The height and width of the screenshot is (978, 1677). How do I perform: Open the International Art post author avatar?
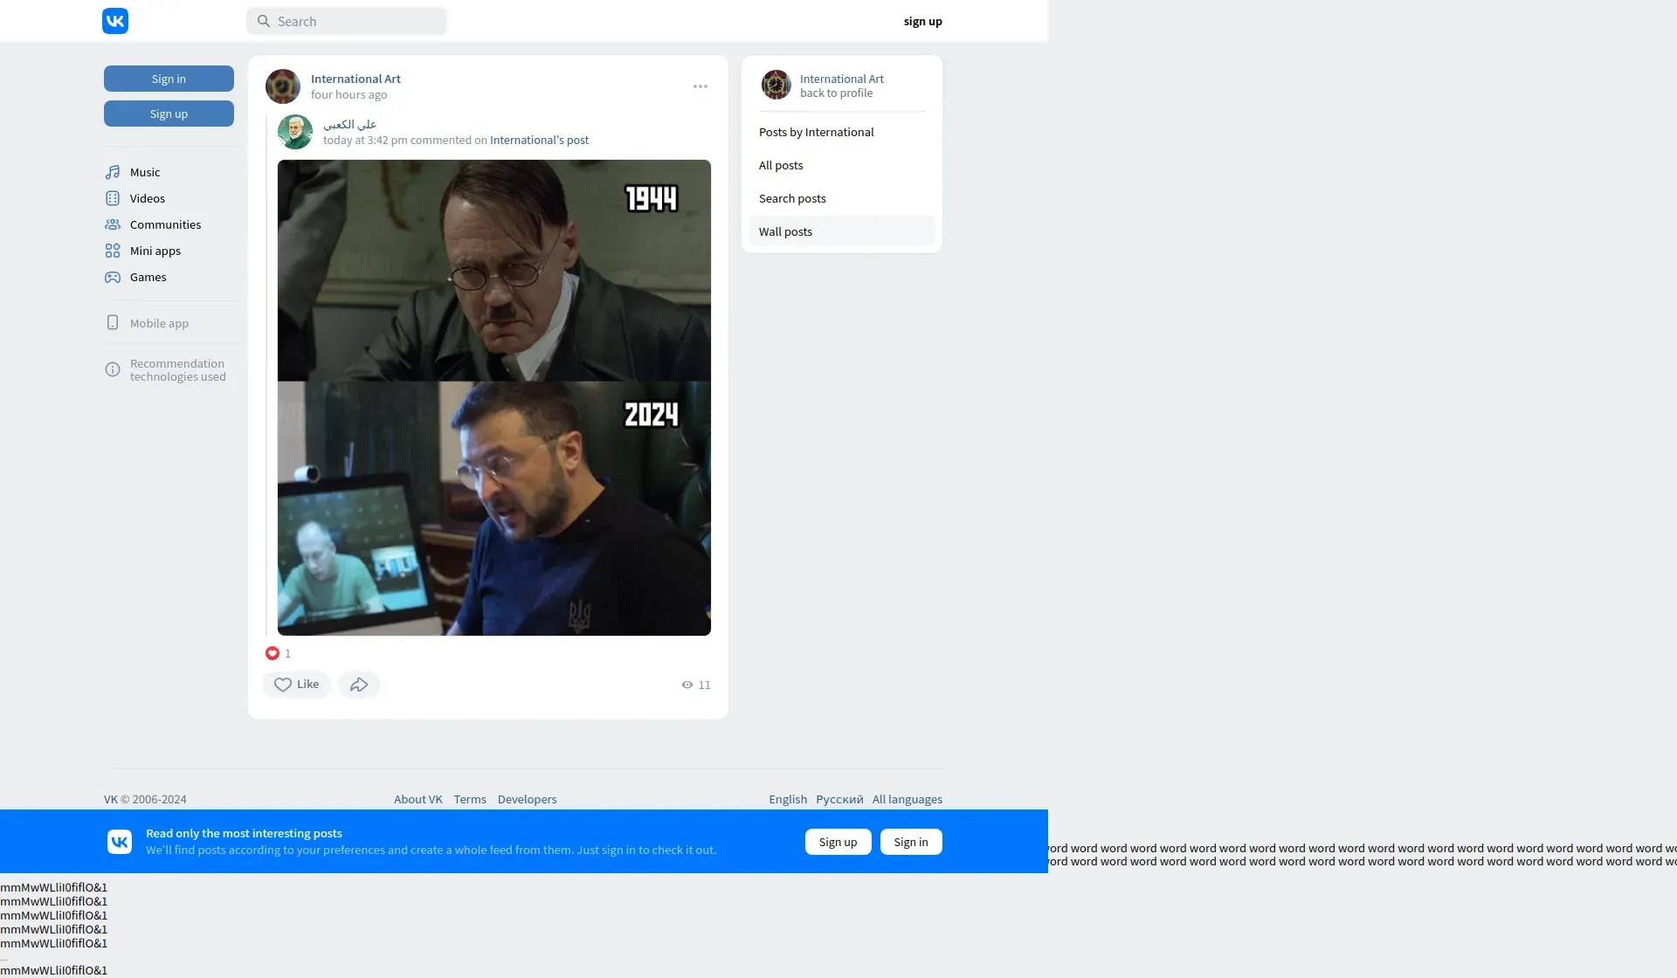[283, 86]
